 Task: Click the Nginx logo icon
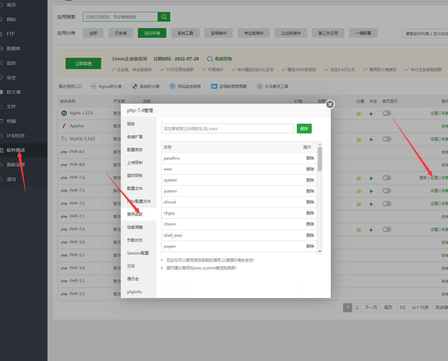[64, 113]
